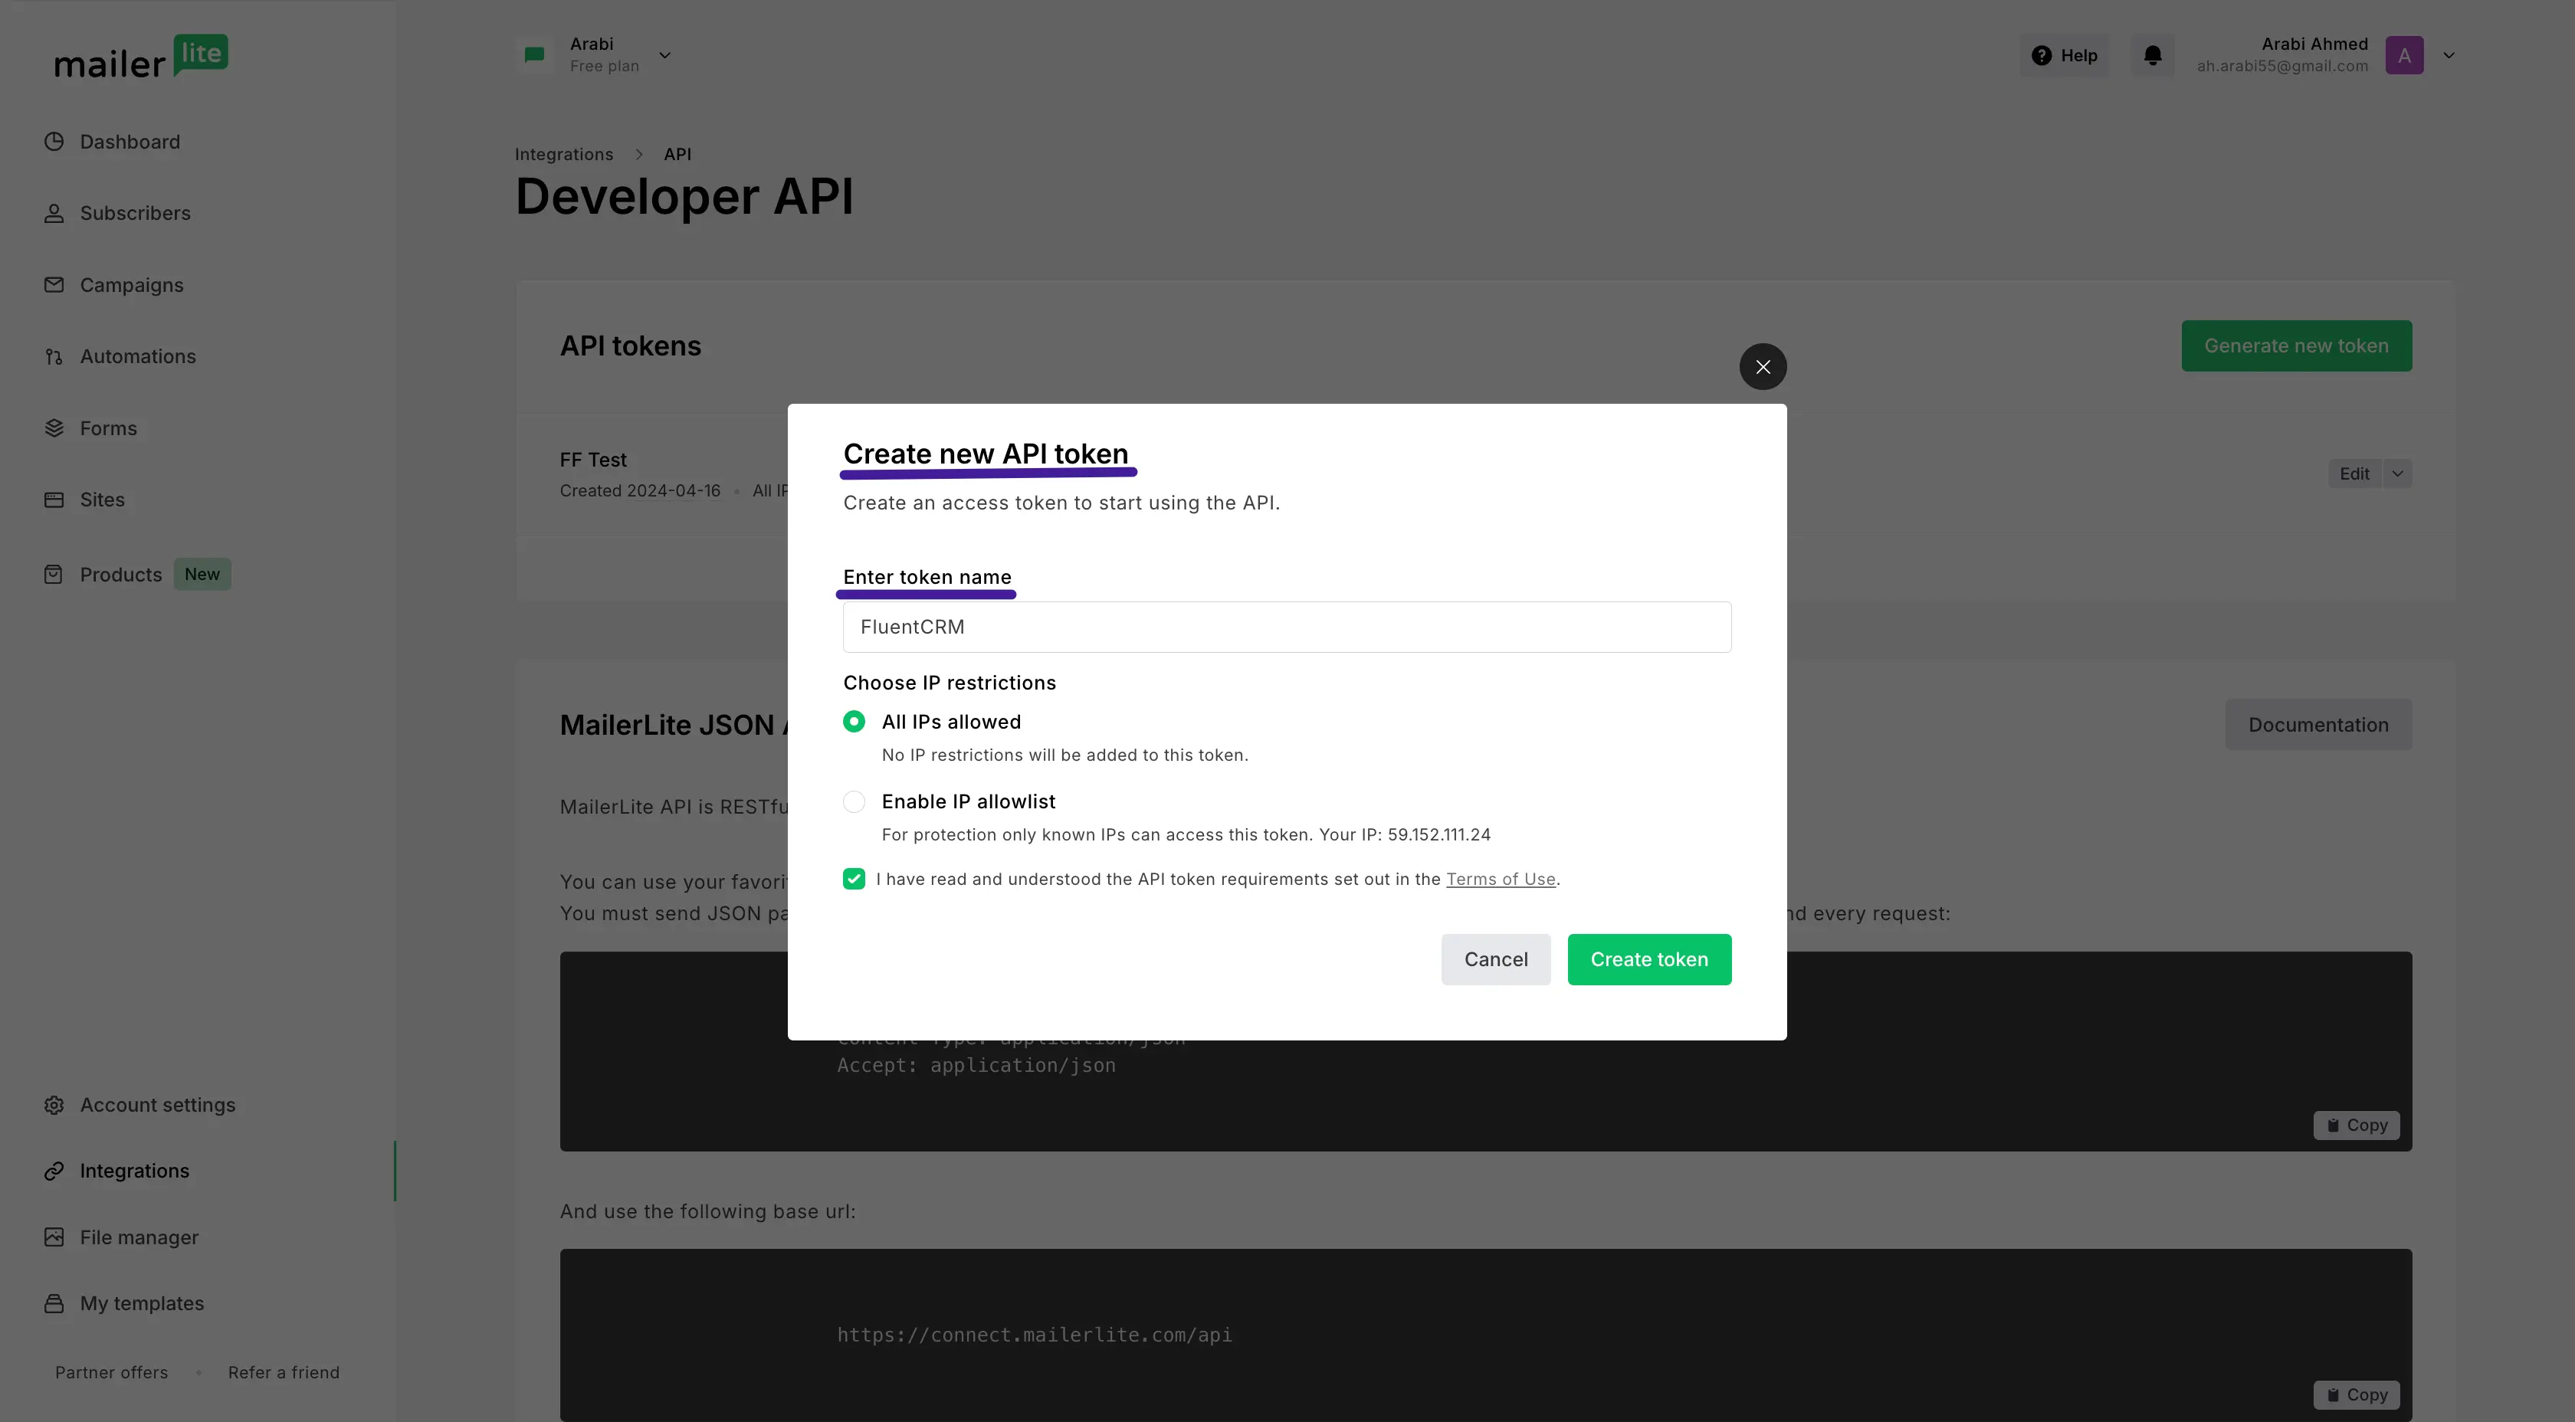This screenshot has height=1422, width=2575.
Task: Click the Account settings gear icon
Action: tap(54, 1106)
